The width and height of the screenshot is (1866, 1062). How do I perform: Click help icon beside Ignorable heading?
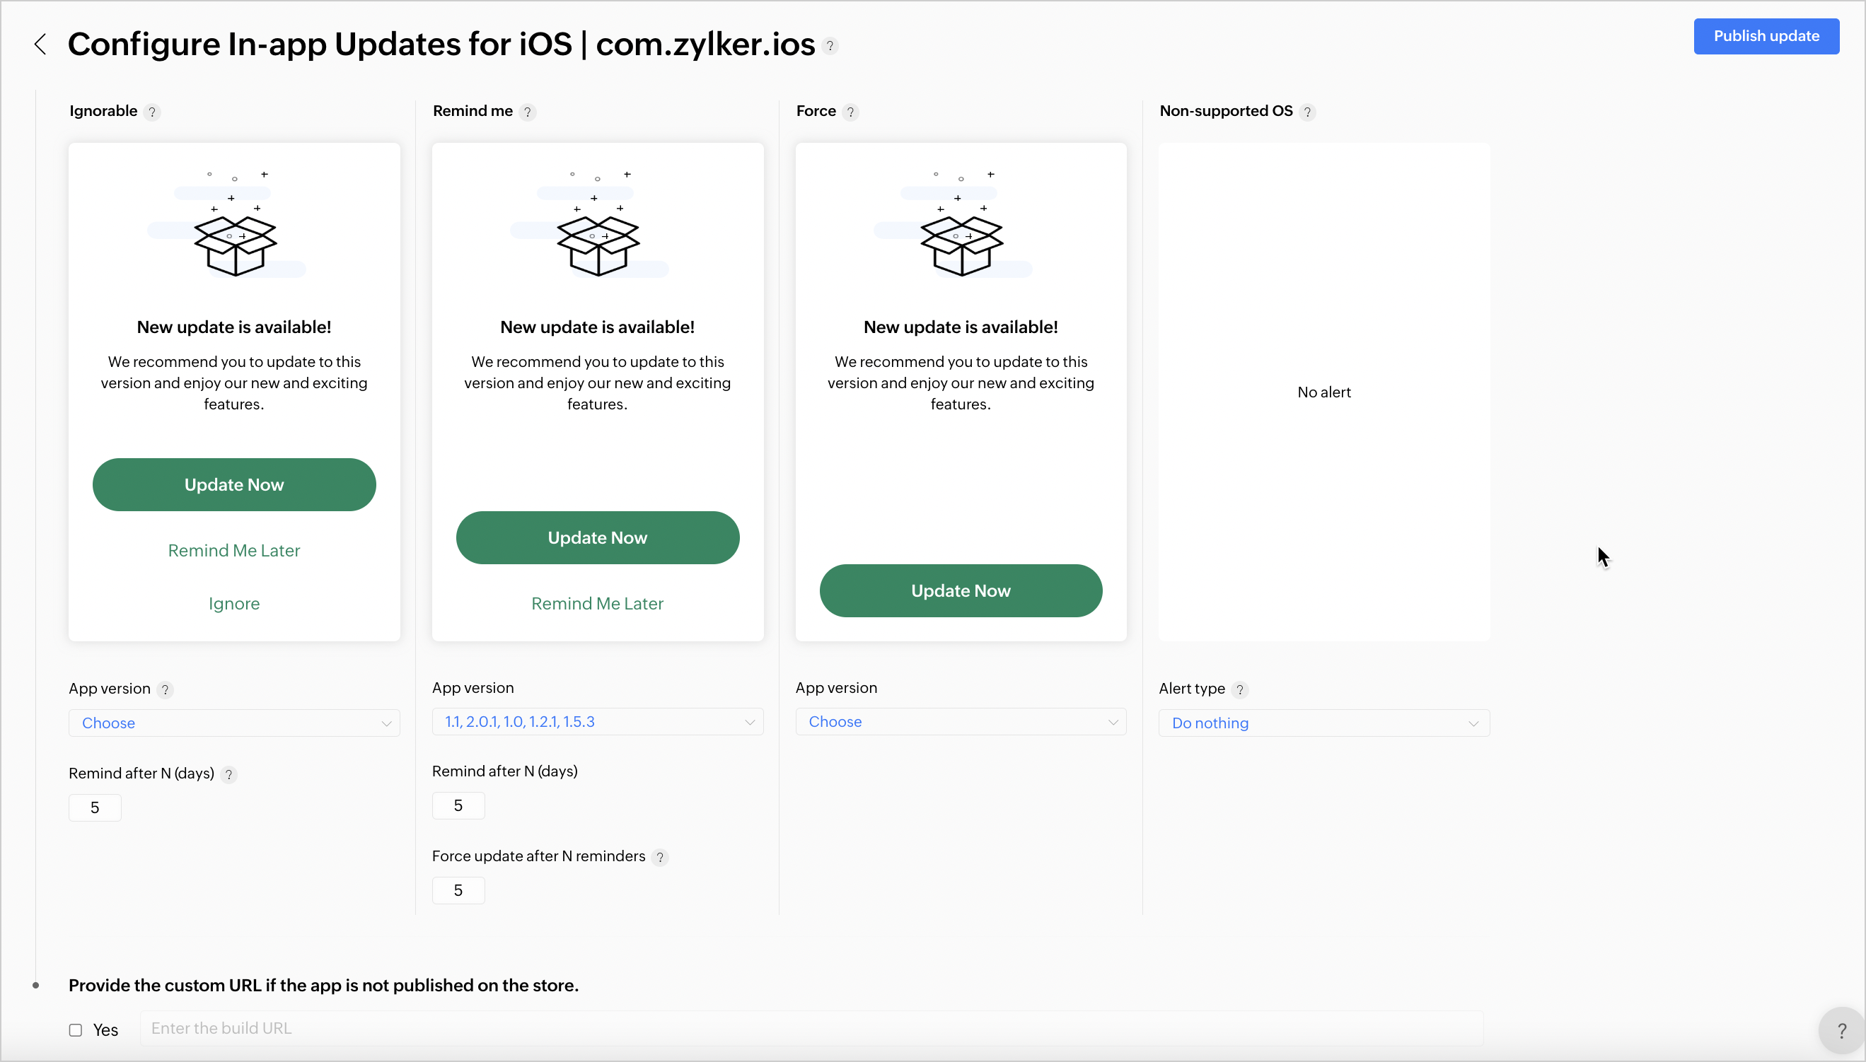[152, 112]
